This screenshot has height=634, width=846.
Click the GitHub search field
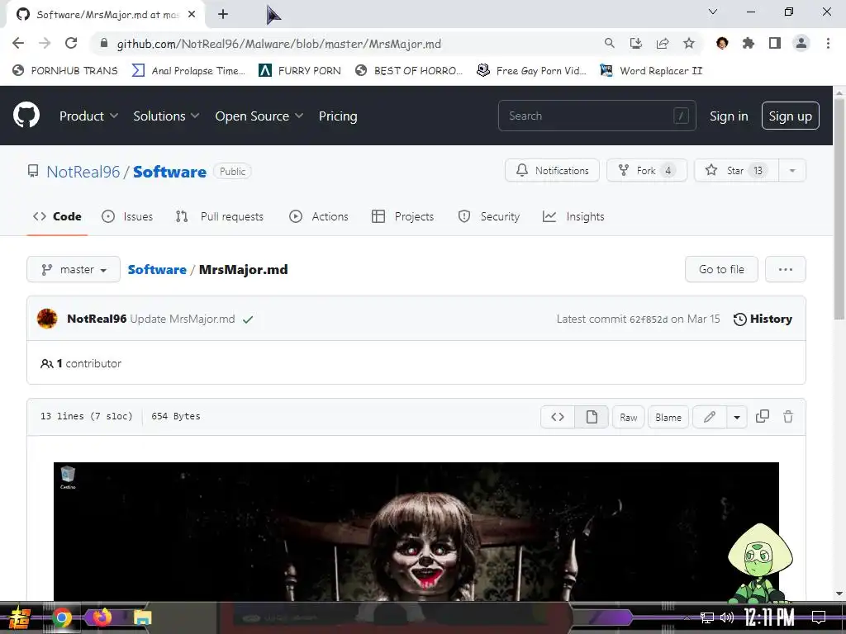click(x=596, y=116)
